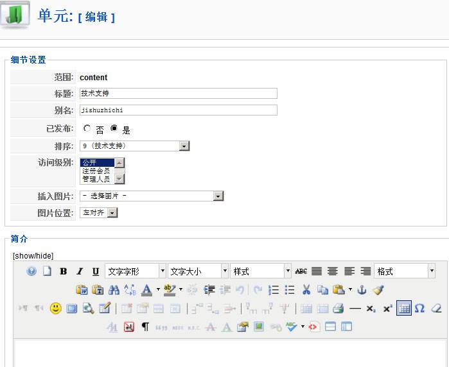Open the 格式 format dropdown
The height and width of the screenshot is (367, 449).
pos(405,271)
